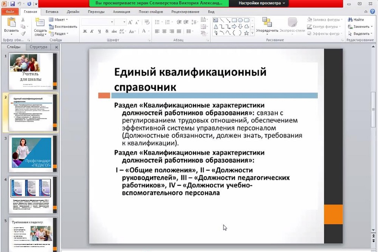The height and width of the screenshot is (252, 378).
Task: Select the text box shape tool
Action: pos(215,20)
